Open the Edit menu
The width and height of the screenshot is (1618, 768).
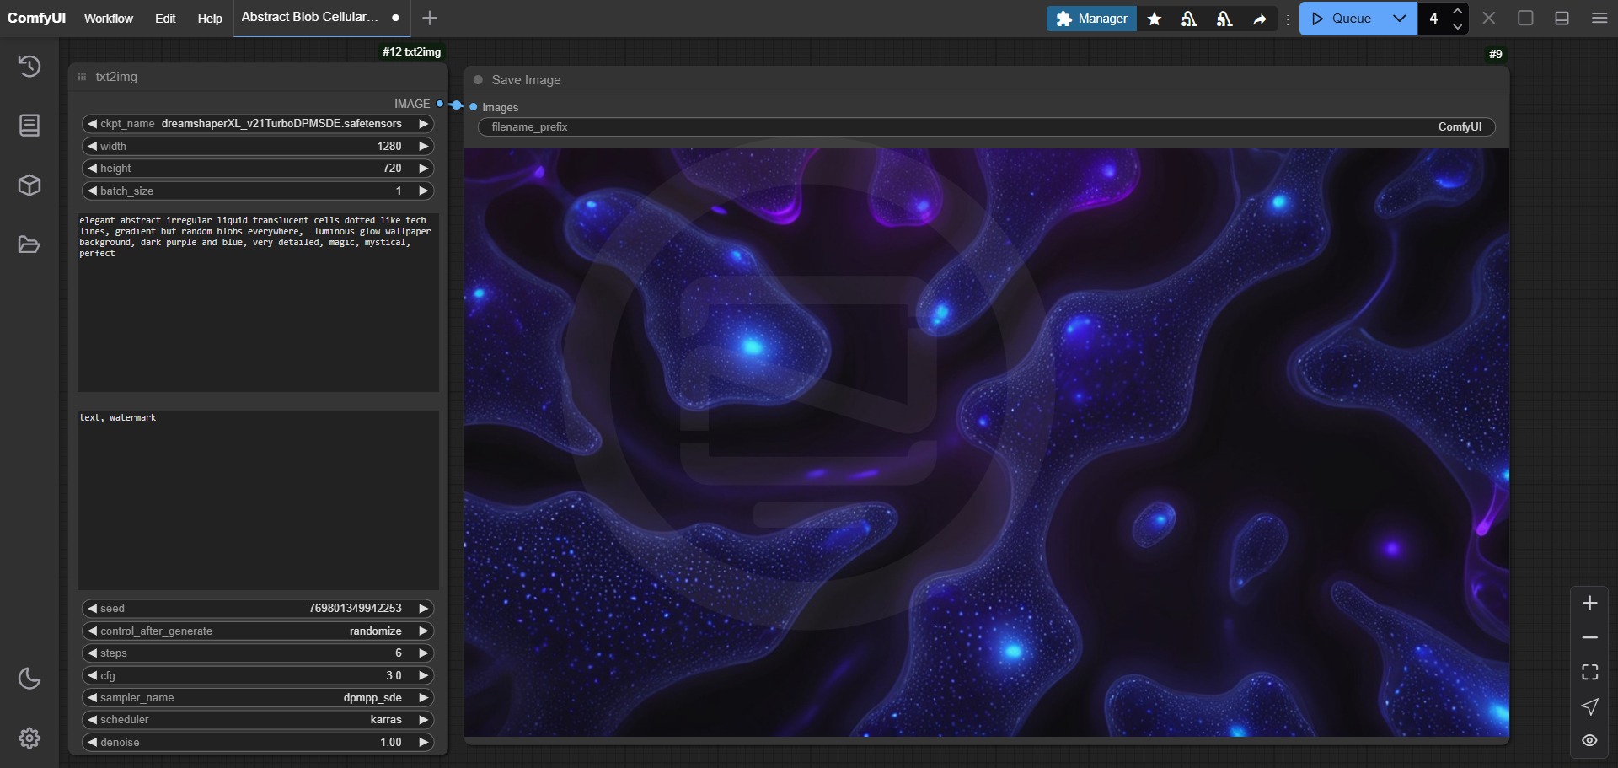[x=165, y=19]
